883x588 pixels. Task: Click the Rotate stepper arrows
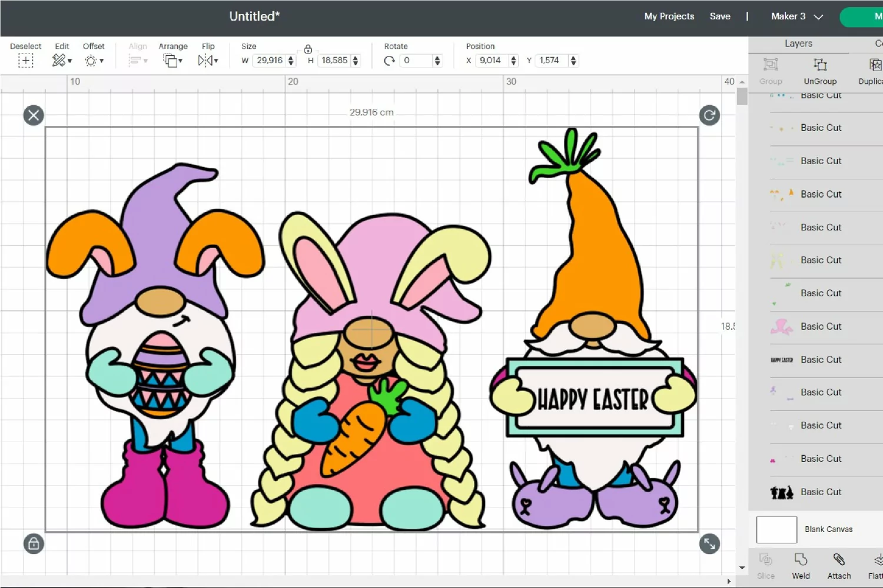pyautogui.click(x=437, y=61)
